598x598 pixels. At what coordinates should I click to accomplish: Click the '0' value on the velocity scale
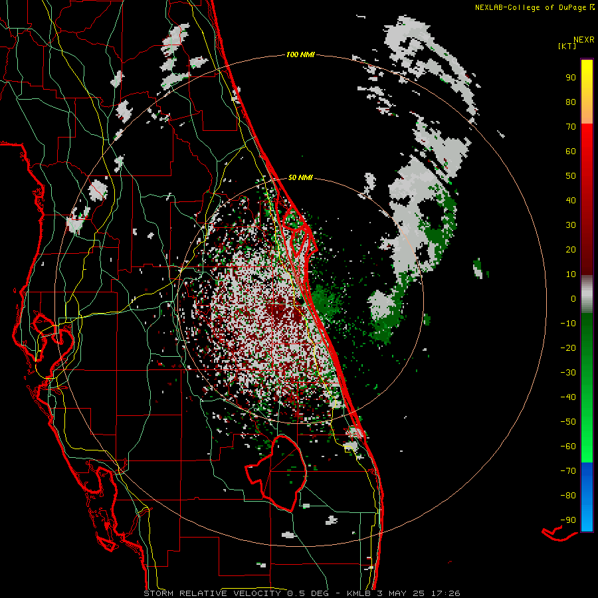click(x=573, y=298)
